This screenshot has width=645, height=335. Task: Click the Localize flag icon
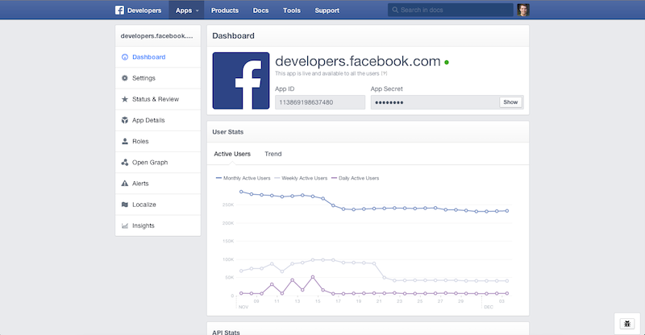coord(125,205)
